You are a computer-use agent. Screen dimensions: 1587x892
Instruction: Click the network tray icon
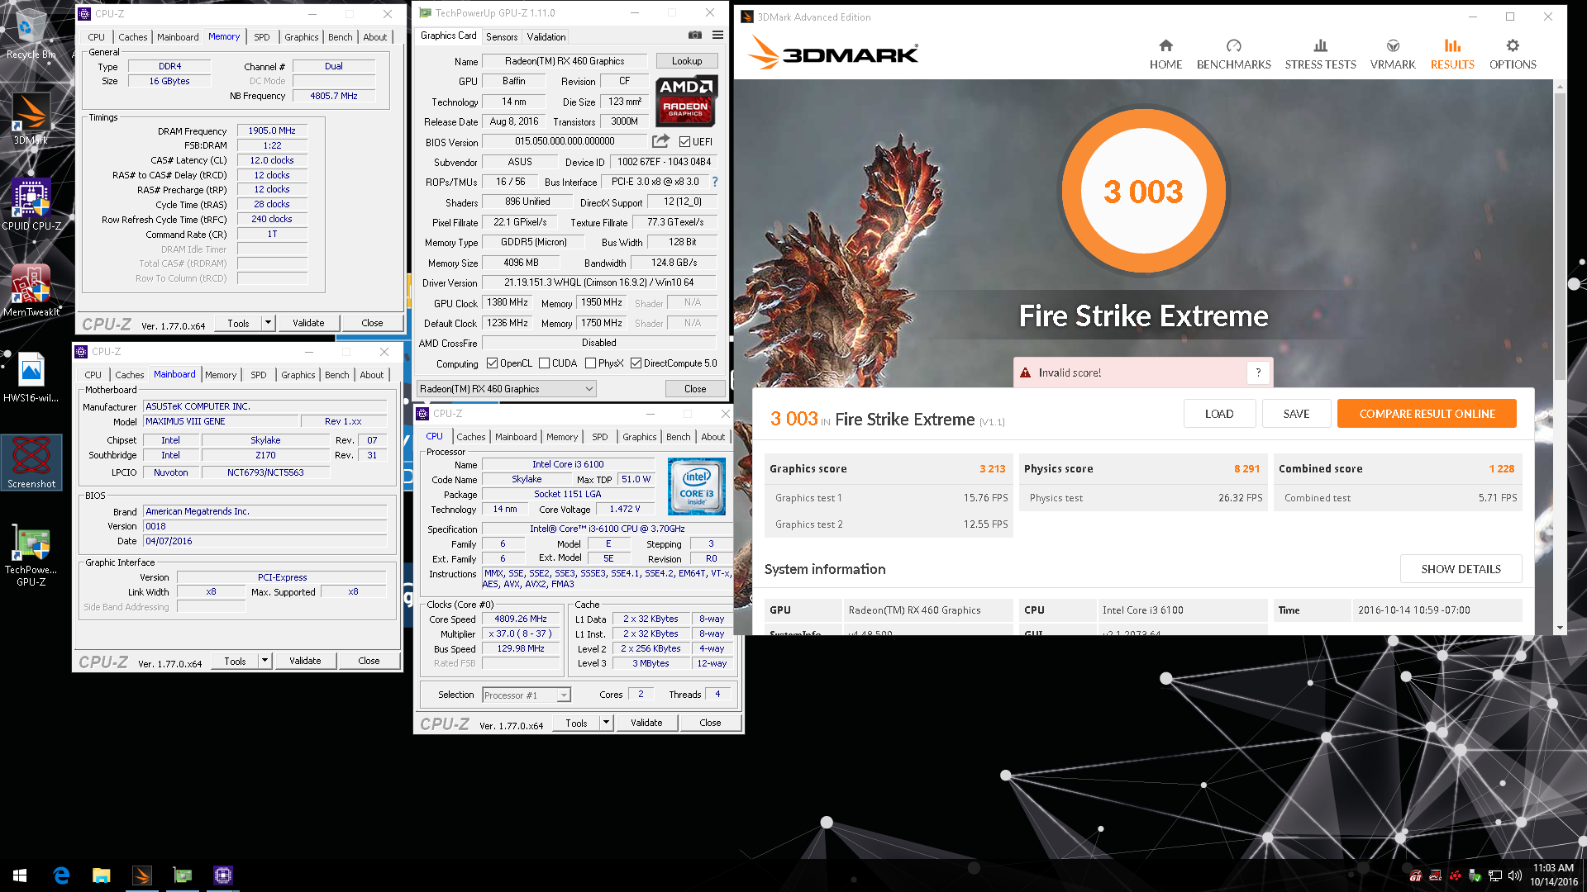(x=1495, y=875)
